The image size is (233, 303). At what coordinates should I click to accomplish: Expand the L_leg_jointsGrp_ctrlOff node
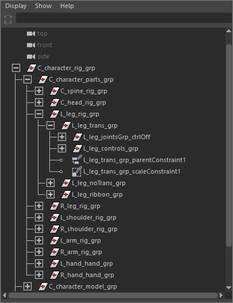coord(62,137)
